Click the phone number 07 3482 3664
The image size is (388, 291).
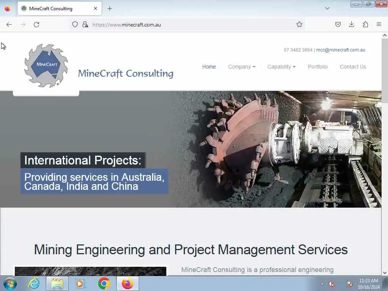tap(298, 50)
